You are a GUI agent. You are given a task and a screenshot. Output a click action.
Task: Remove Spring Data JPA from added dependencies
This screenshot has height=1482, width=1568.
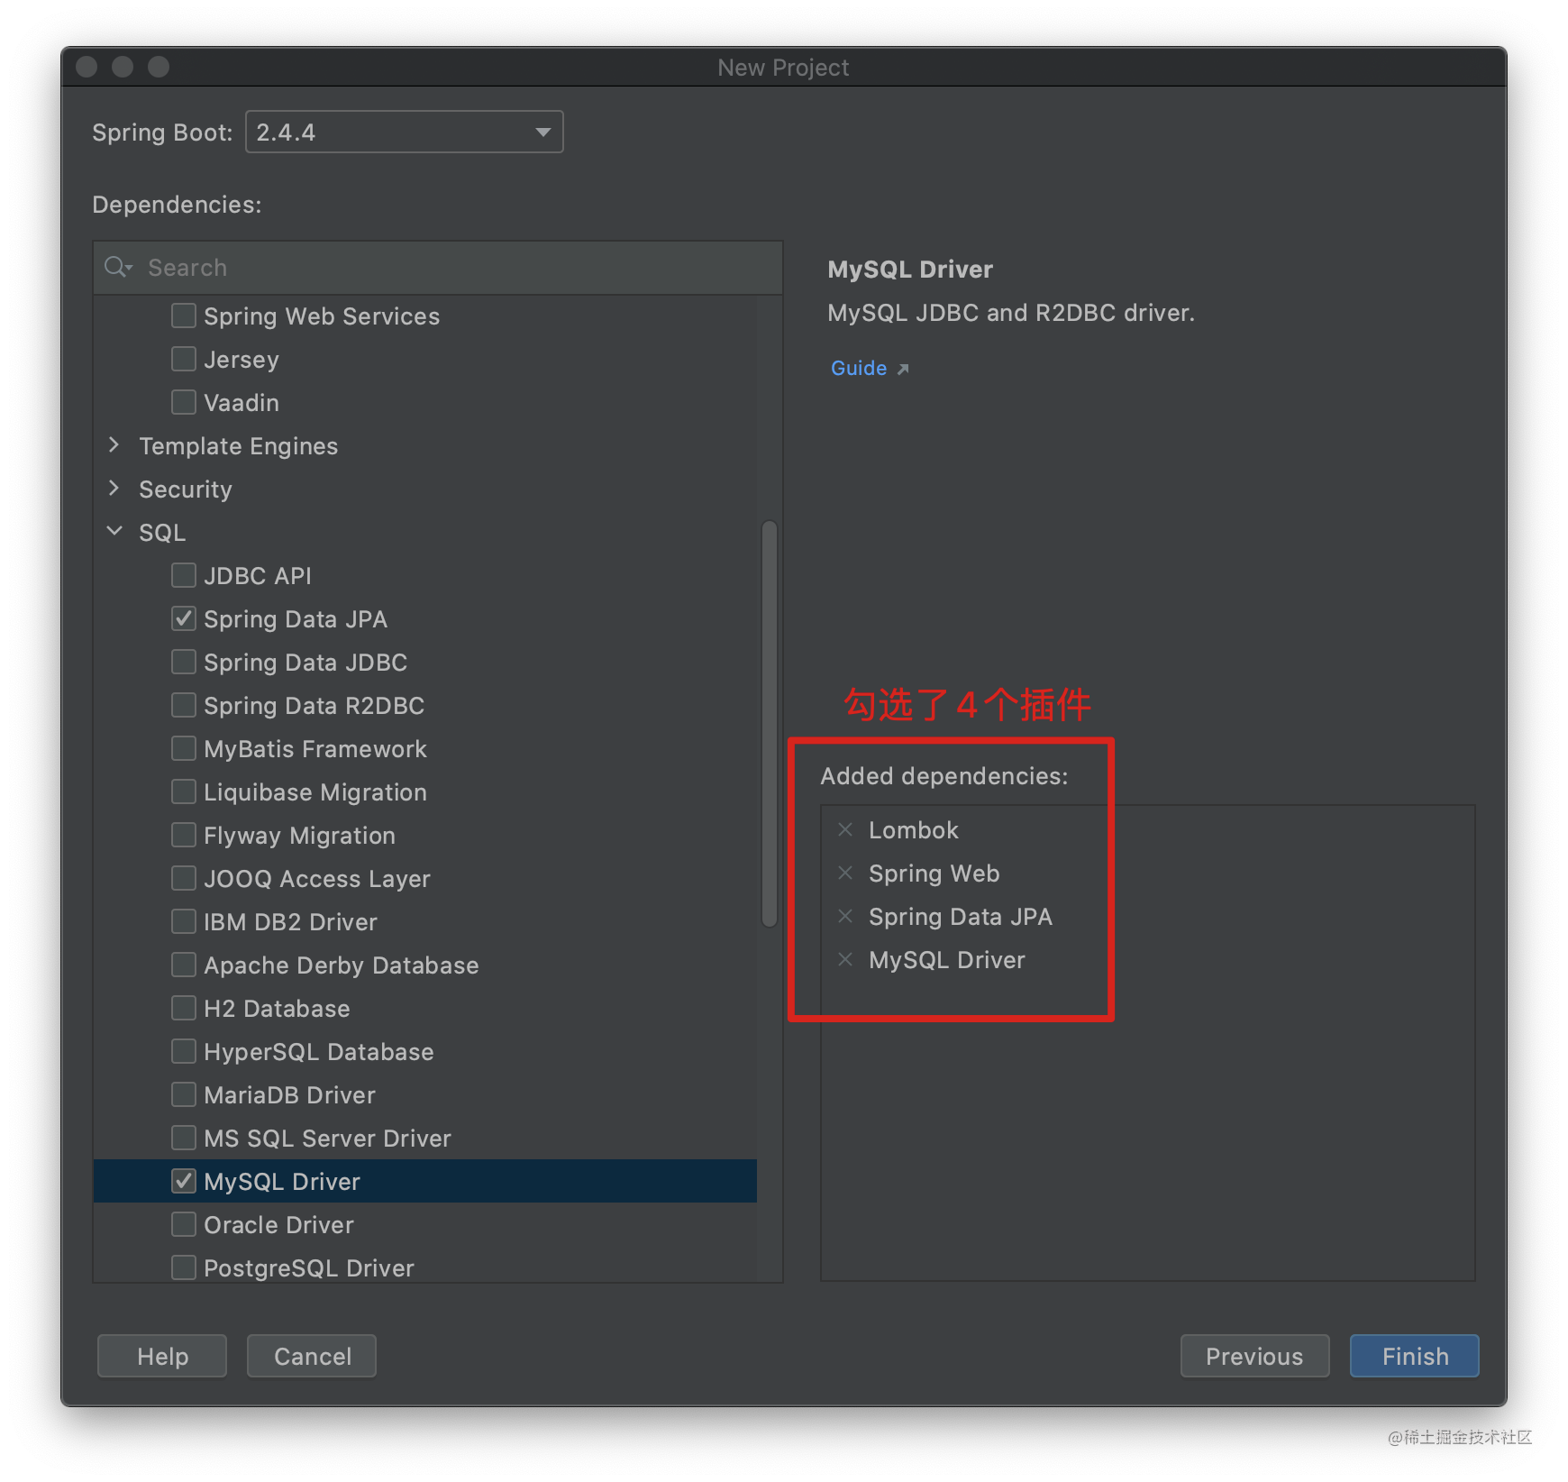click(845, 916)
